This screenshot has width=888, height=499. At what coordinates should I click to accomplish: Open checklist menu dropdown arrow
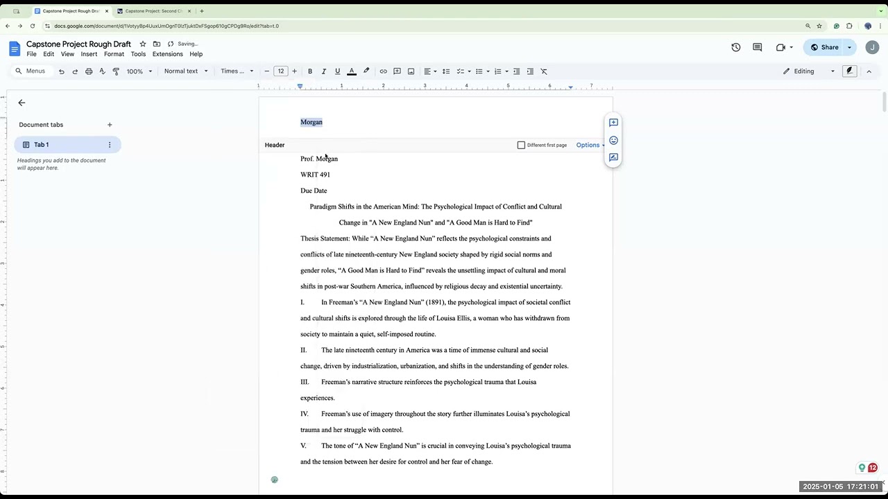tap(469, 71)
